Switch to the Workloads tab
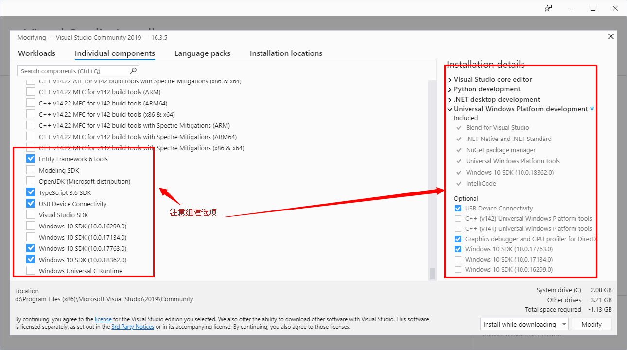This screenshot has width=627, height=350. [x=37, y=53]
